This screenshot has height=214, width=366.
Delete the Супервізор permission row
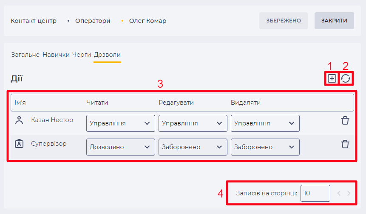point(345,144)
